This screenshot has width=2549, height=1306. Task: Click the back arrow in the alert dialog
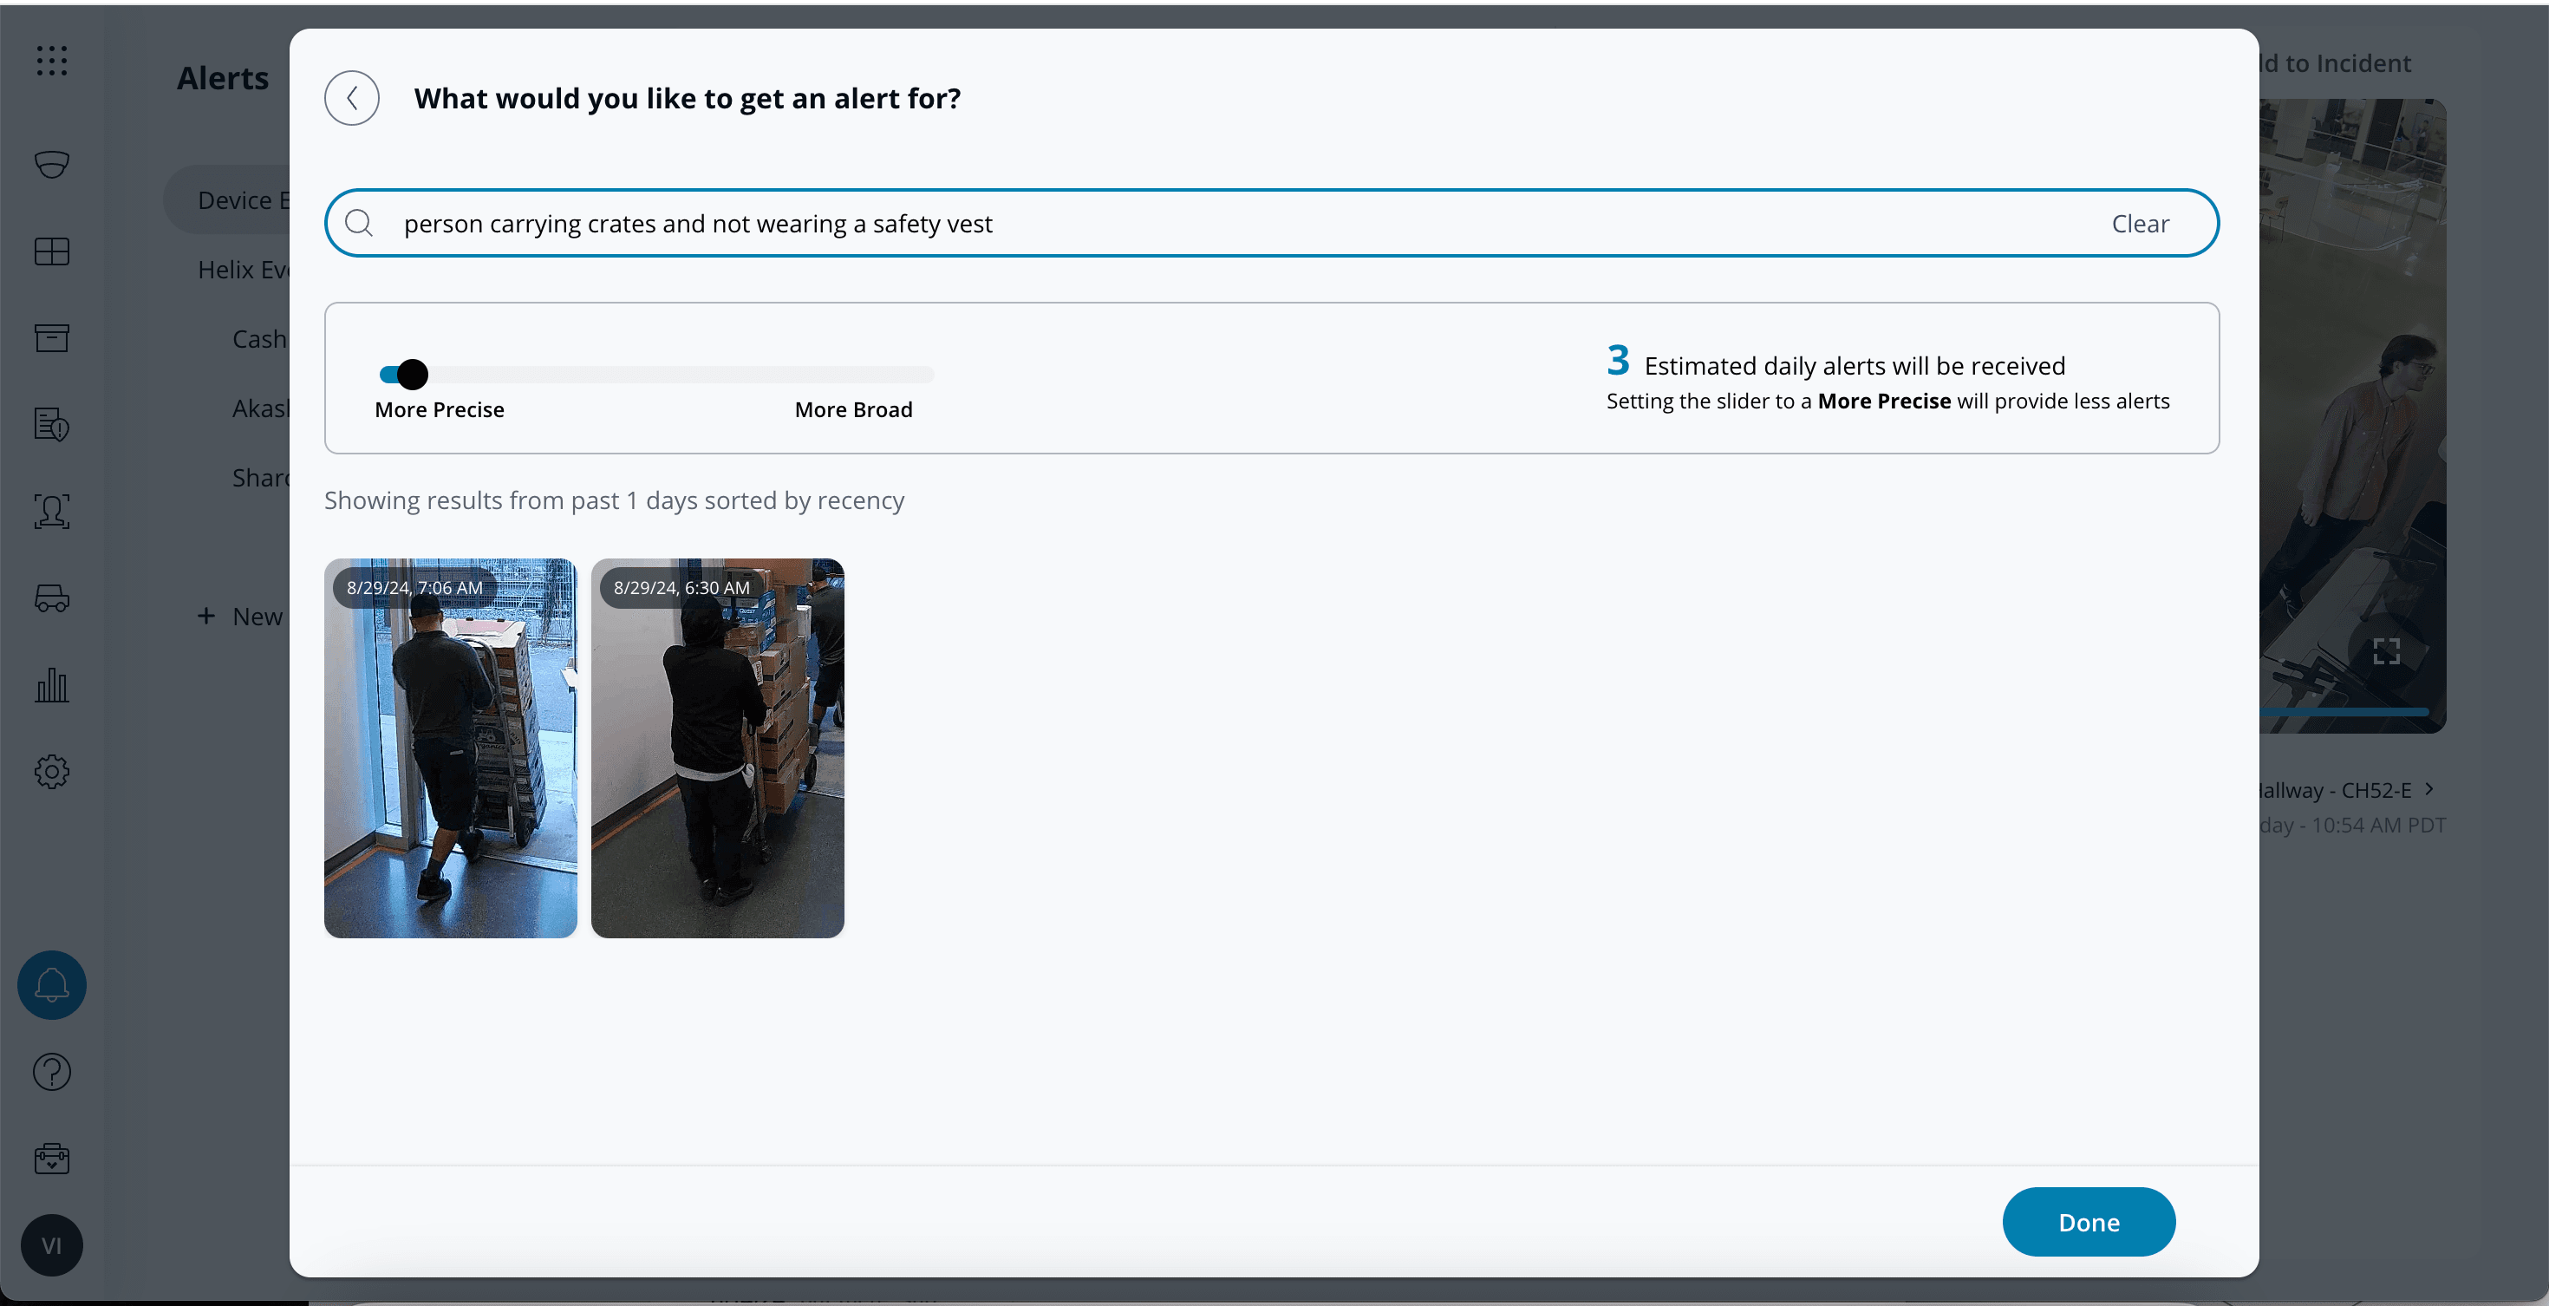351,97
